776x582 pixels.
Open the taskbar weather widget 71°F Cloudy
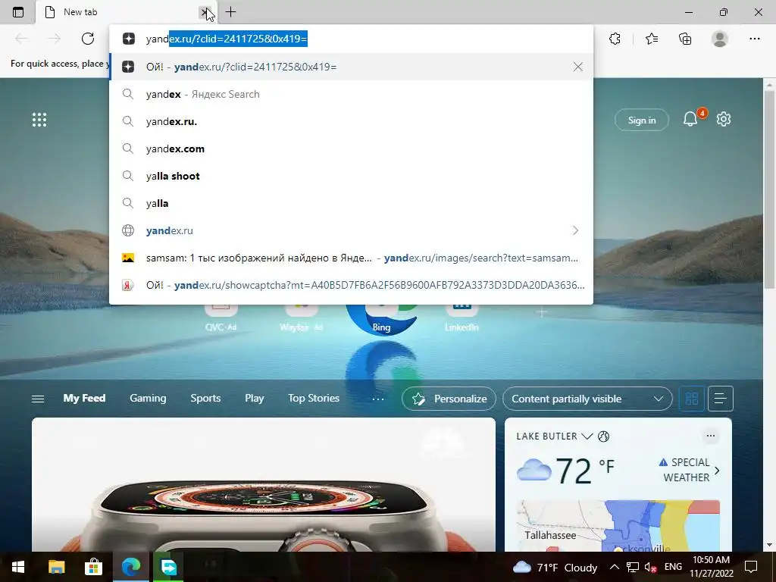coord(555,567)
